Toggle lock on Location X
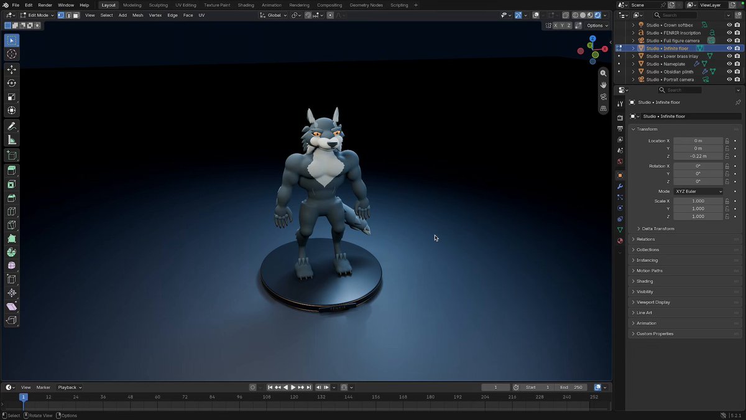 727,141
